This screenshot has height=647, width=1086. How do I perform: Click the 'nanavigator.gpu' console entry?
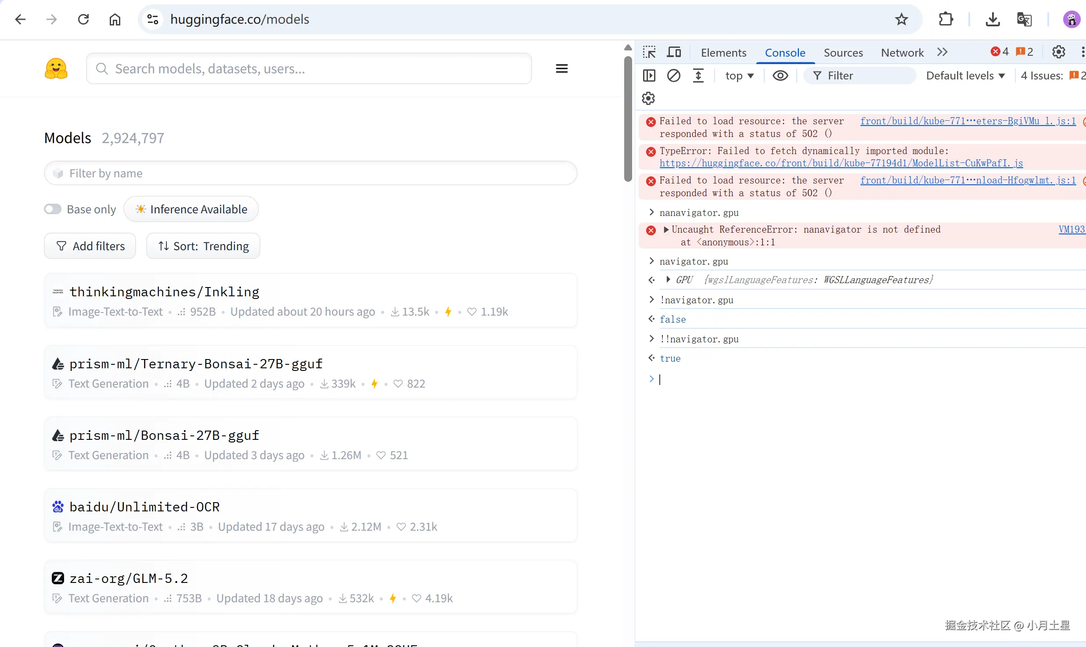(699, 213)
